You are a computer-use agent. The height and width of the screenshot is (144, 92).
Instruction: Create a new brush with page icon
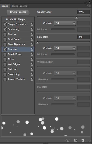(x=83, y=140)
